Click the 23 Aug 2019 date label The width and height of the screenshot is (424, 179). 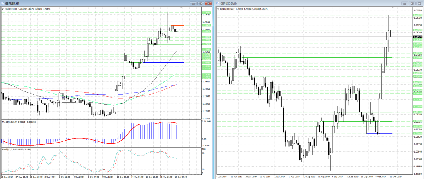[x=323, y=177]
